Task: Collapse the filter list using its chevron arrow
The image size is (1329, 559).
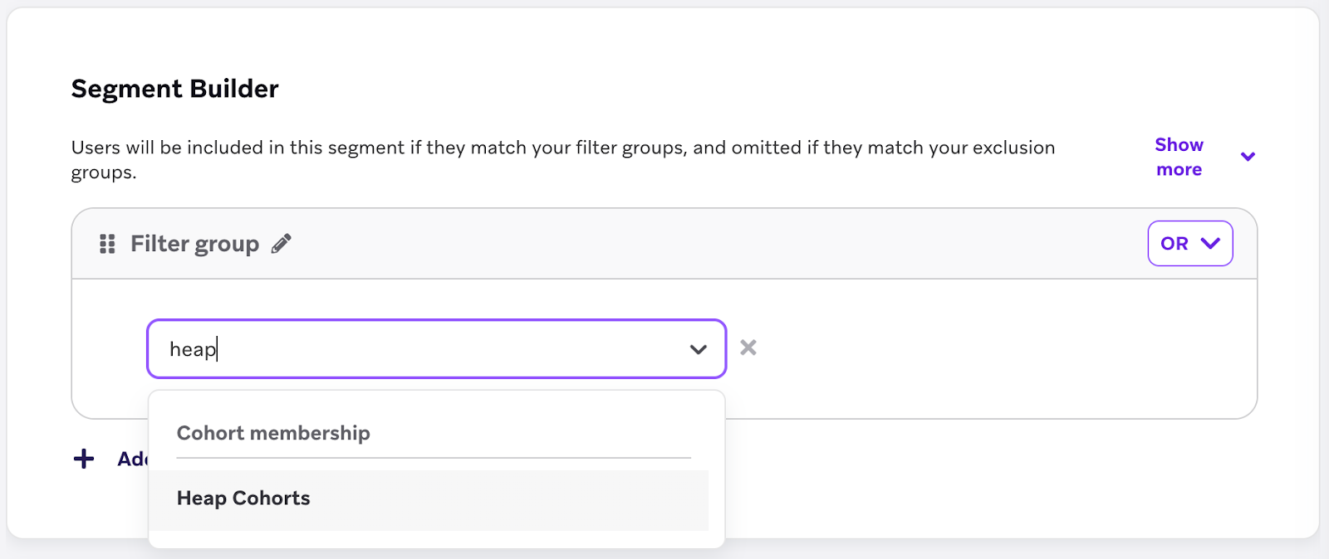Action: coord(698,349)
